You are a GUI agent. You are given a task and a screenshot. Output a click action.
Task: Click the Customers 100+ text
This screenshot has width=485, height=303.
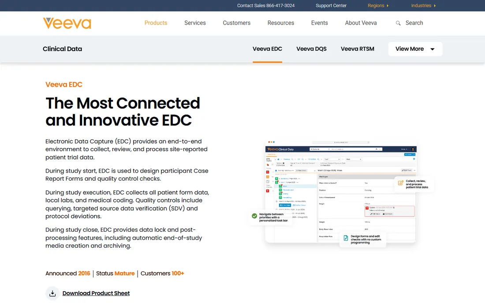(162, 273)
